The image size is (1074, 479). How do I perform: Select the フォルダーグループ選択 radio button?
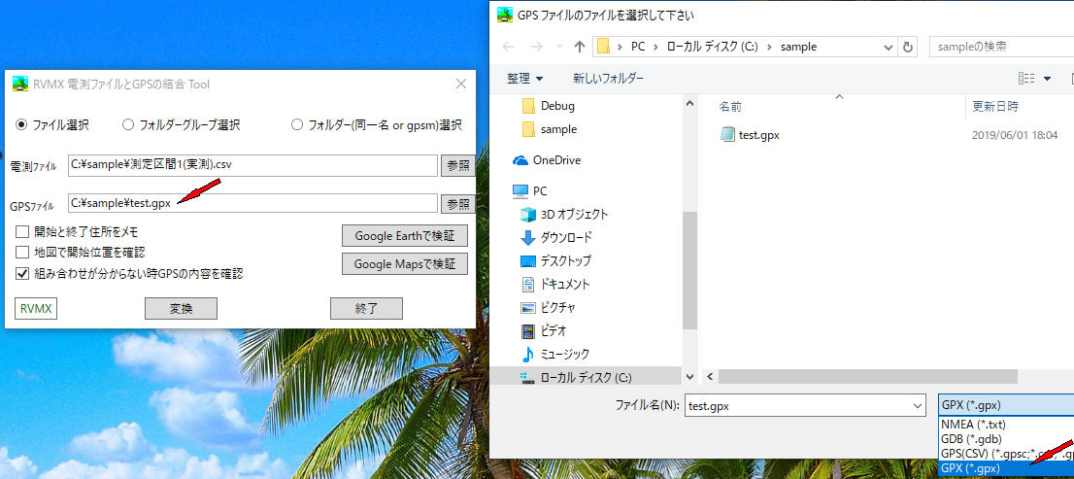coord(128,125)
